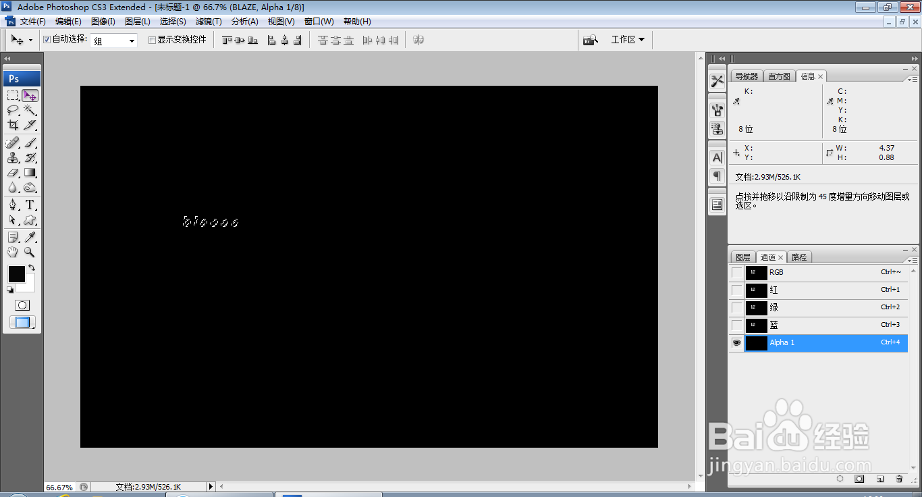Change the screen mode button

click(22, 322)
